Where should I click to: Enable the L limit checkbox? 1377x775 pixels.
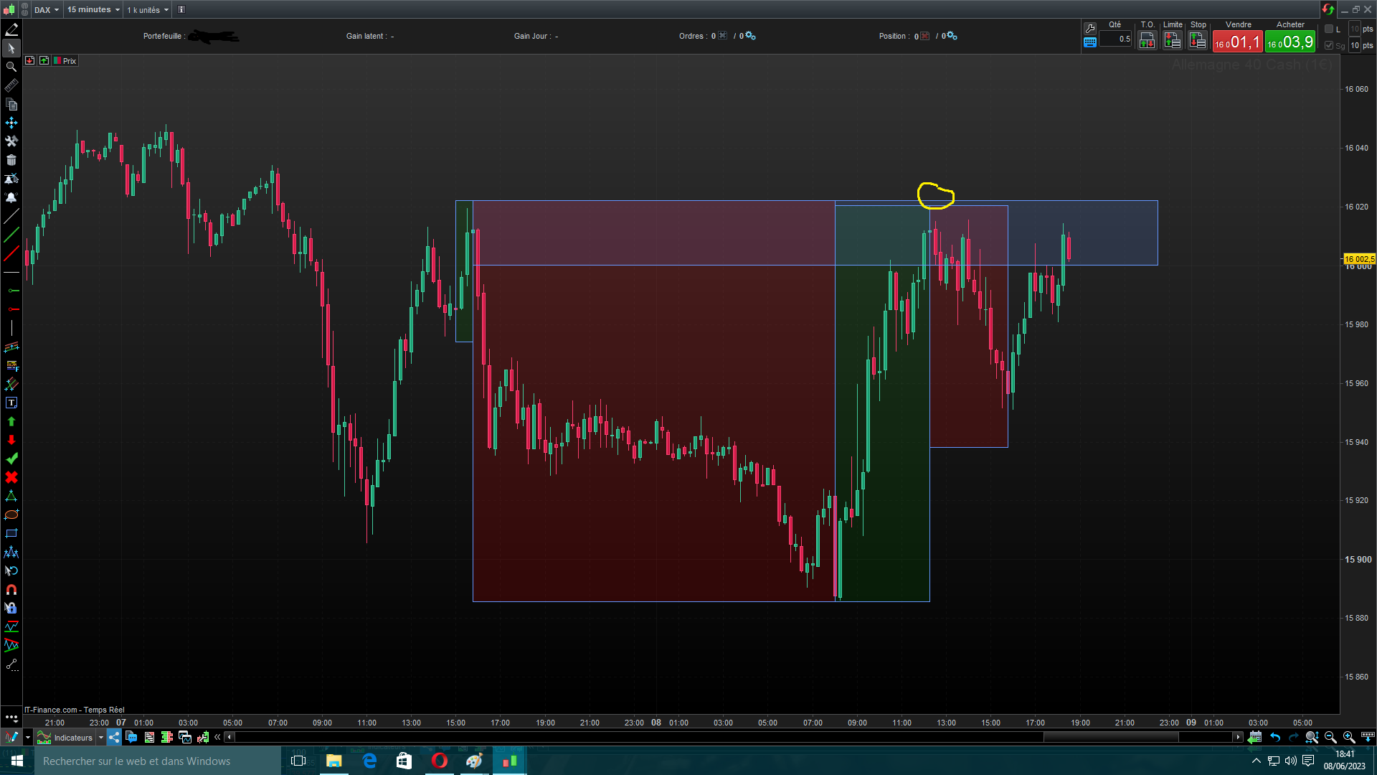[x=1329, y=29]
